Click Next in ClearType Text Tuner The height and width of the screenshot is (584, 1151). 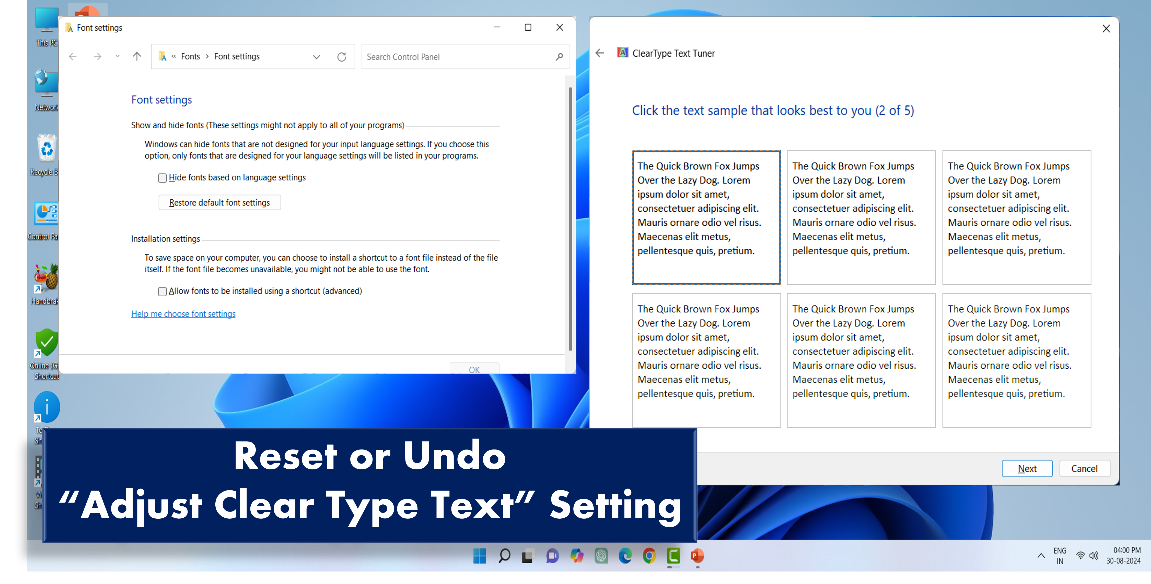point(1027,469)
